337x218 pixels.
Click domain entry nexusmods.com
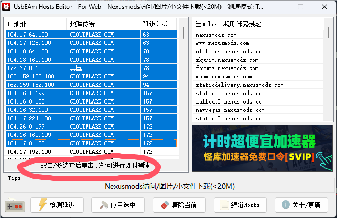click(x=258, y=35)
